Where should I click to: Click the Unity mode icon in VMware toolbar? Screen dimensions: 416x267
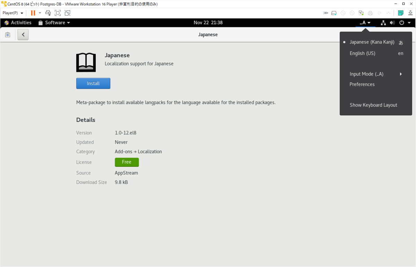[68, 13]
